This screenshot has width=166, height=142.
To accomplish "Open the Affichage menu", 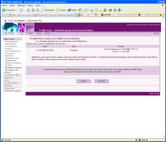I will 21,5.
